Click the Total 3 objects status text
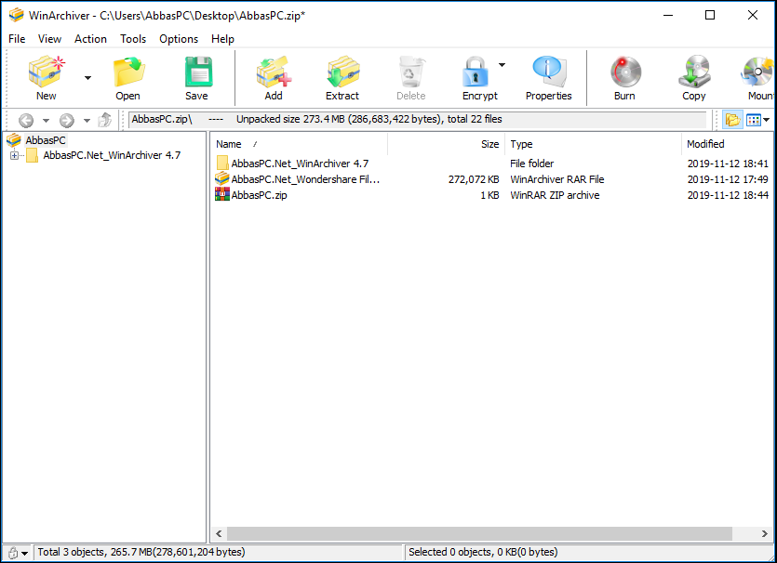 point(141,552)
